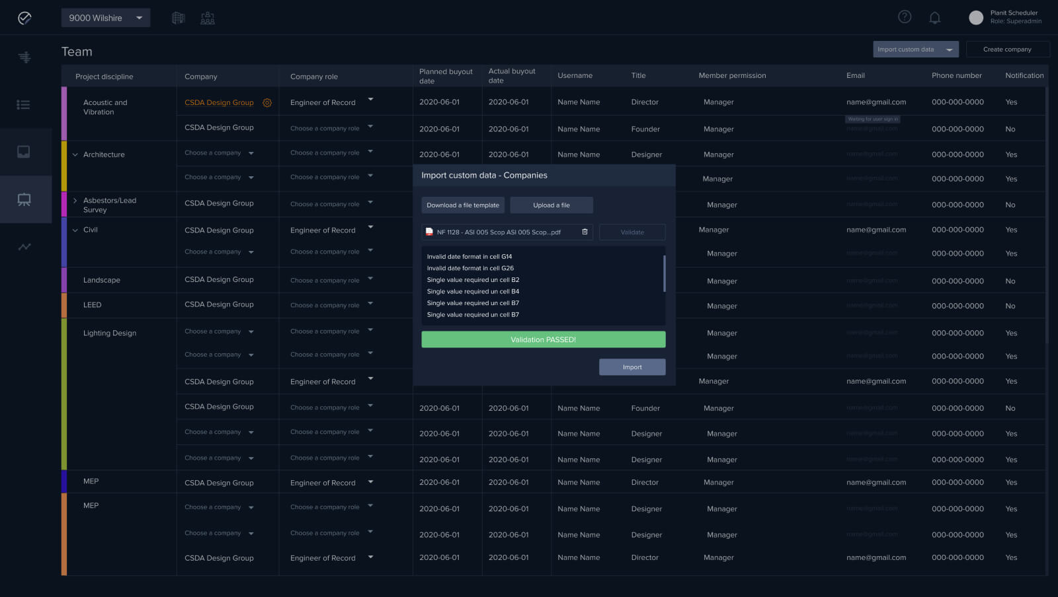Delete the uploaded PDF with trash icon
The width and height of the screenshot is (1058, 597).
pos(585,232)
